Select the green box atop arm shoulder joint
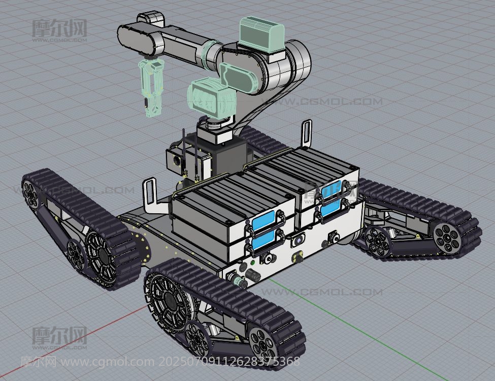495x381 pixels. [261, 35]
